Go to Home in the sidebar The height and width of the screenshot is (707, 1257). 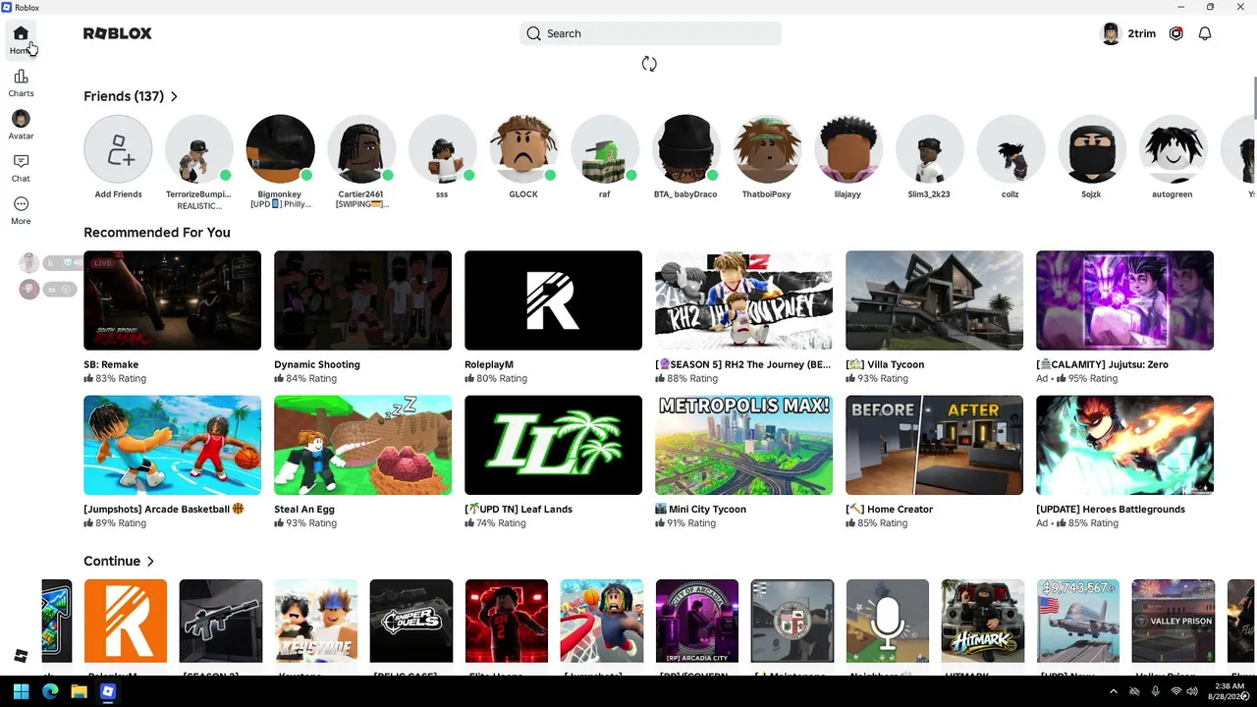(21, 39)
